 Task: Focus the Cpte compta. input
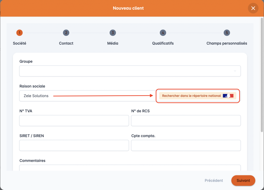186,145
